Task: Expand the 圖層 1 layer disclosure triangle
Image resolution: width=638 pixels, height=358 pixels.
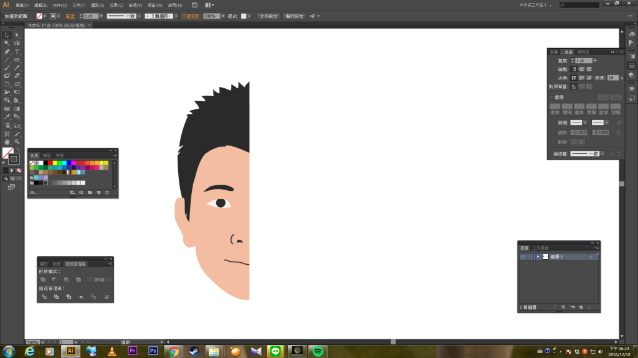Action: click(x=538, y=257)
